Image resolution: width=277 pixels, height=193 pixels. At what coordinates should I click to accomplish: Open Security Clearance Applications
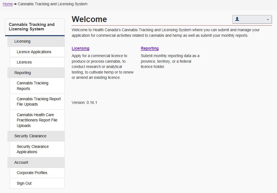[33, 149]
